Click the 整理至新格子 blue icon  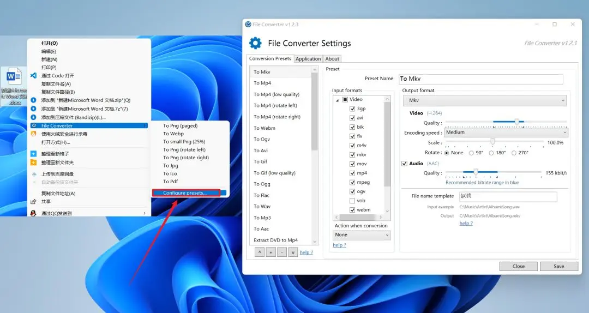(33, 154)
